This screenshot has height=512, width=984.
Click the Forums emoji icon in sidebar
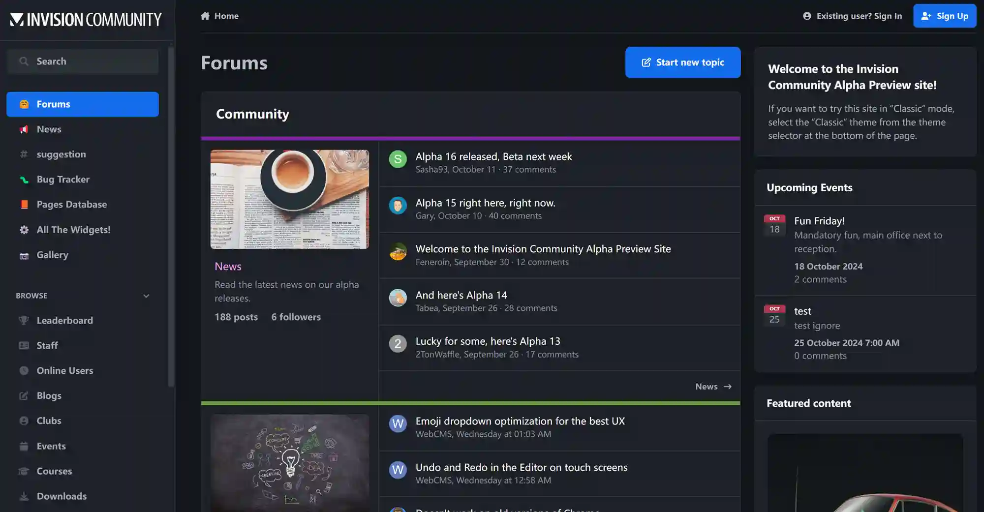24,104
